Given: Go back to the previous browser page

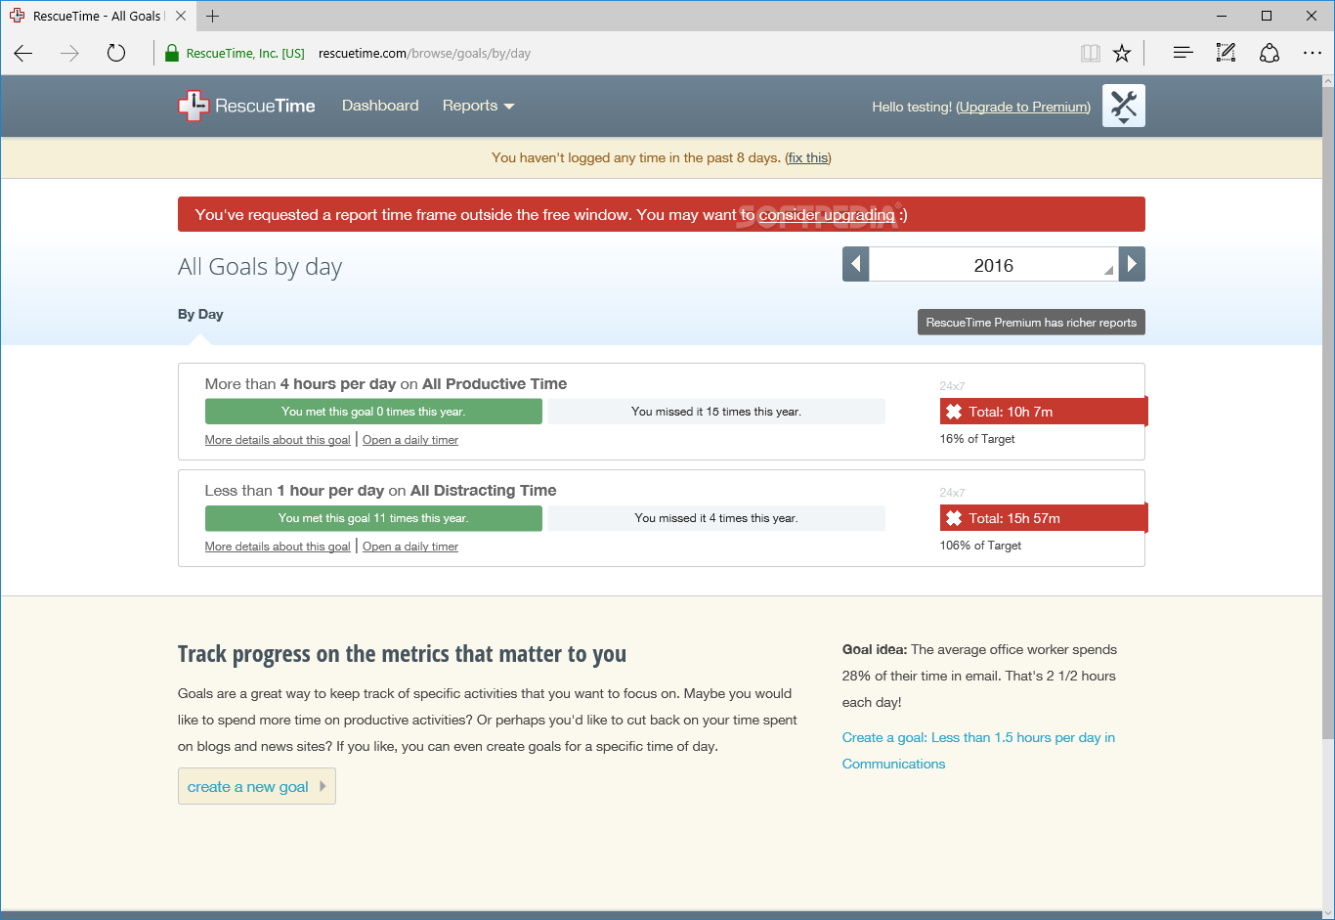Looking at the screenshot, I should point(23,53).
